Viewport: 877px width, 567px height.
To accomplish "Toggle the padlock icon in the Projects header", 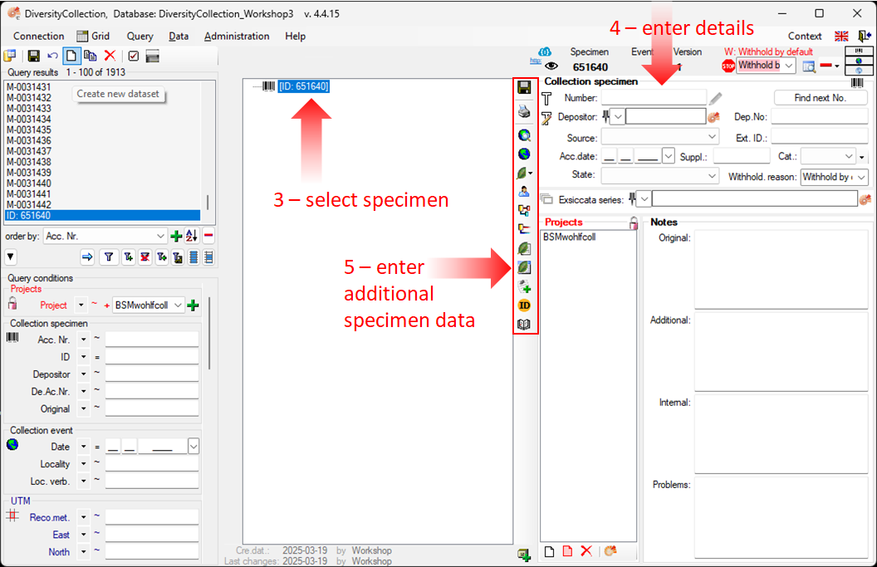I will point(633,222).
